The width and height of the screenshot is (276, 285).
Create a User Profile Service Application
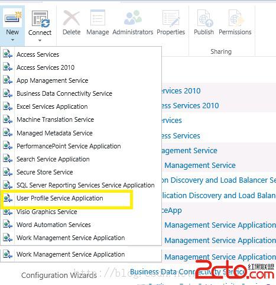(x=60, y=198)
